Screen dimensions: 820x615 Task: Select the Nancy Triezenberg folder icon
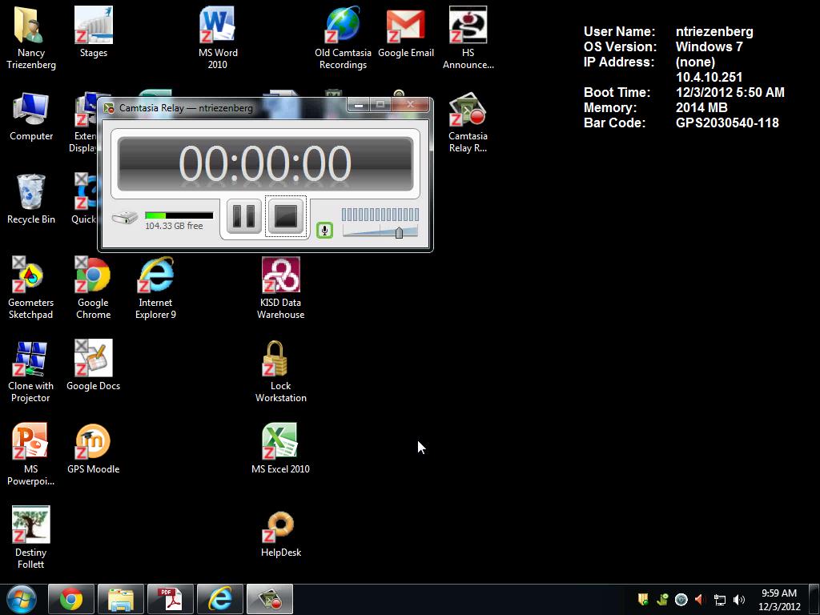31,38
